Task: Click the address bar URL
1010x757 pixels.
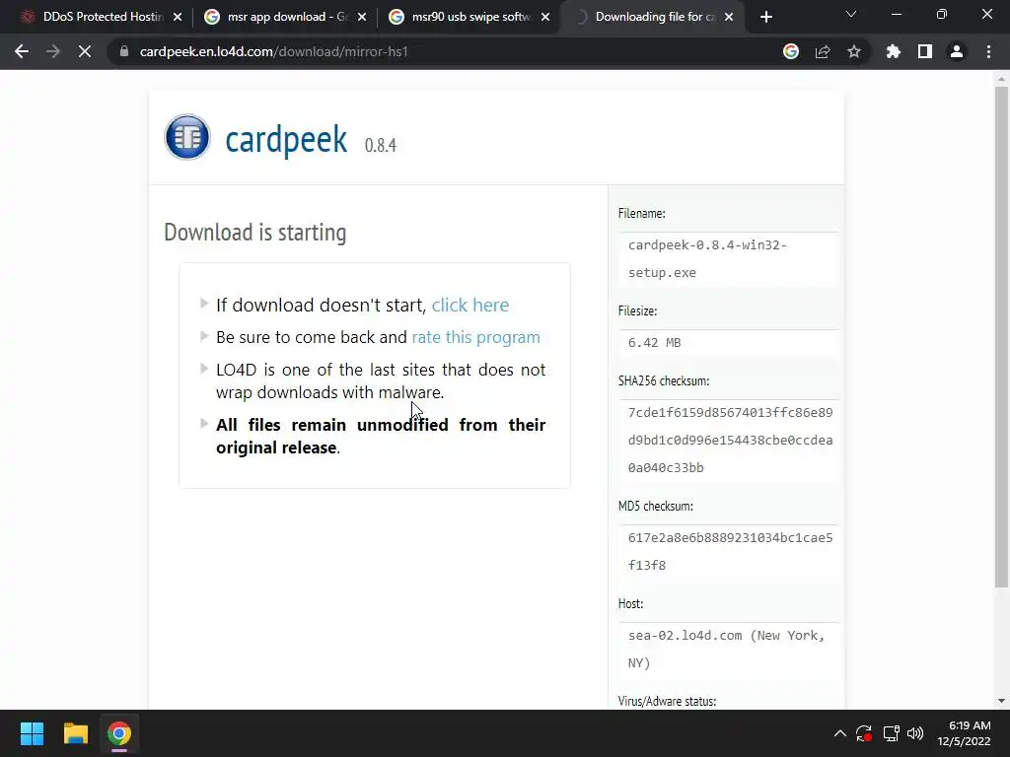Action: (x=274, y=51)
